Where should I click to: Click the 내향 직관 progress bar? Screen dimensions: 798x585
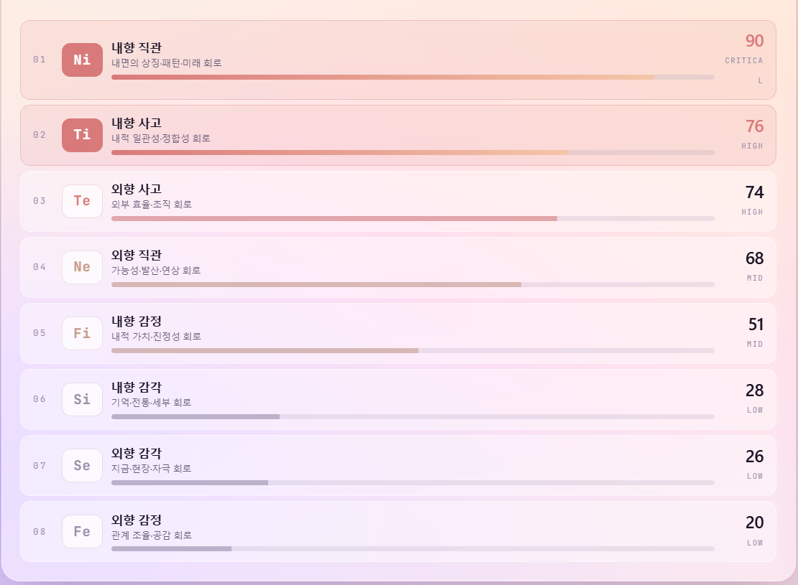tap(413, 78)
